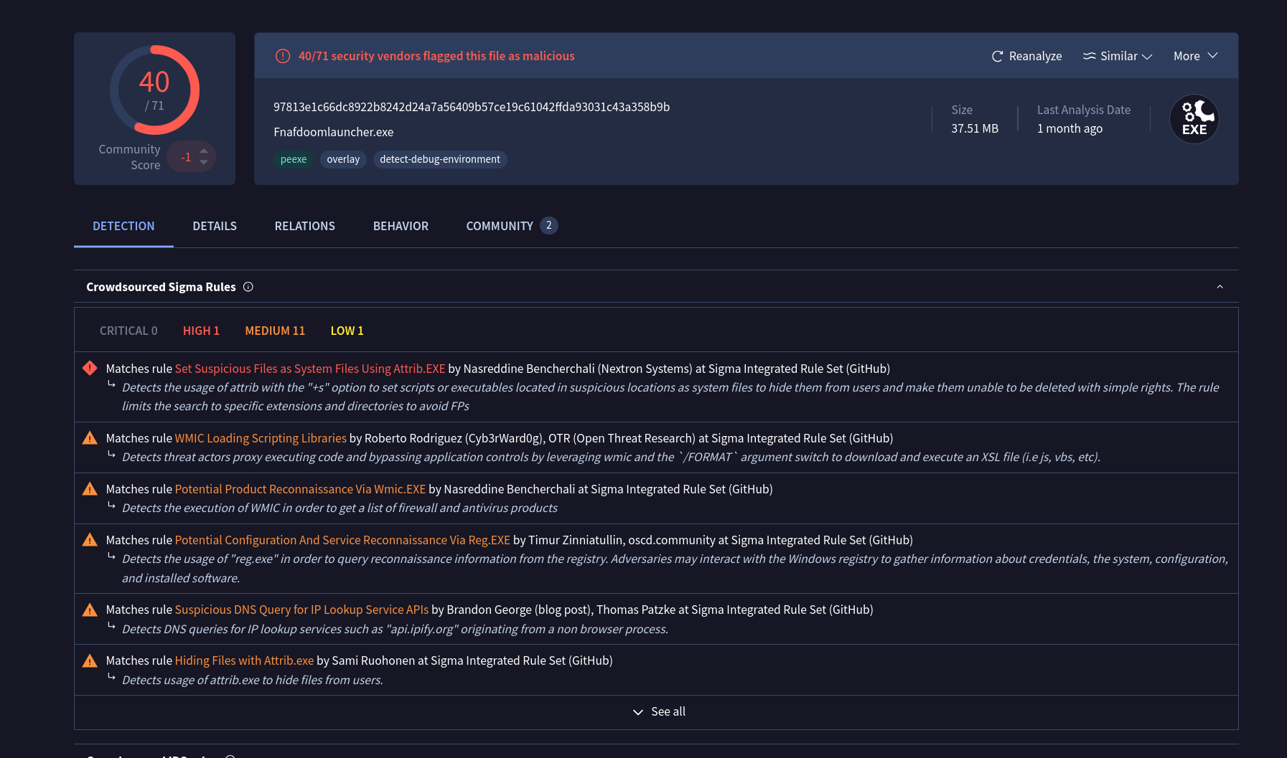The height and width of the screenshot is (758, 1287).
Task: Click warning icon beside WMIC Loading rule
Action: pos(90,437)
